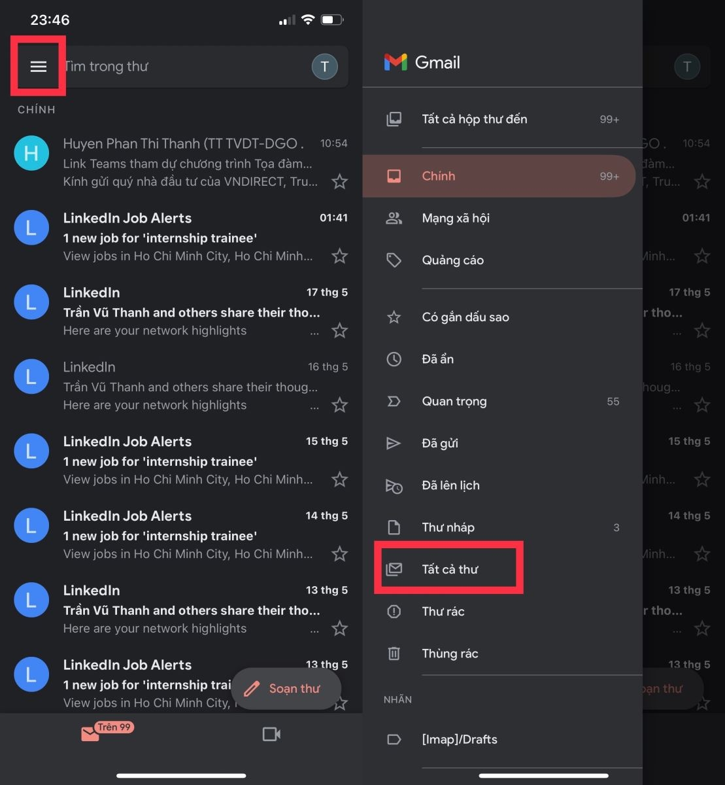Viewport: 725px width, 785px height.
Task: Open 'Tất cả hộp thư đến' in the drawer
Action: pos(502,119)
